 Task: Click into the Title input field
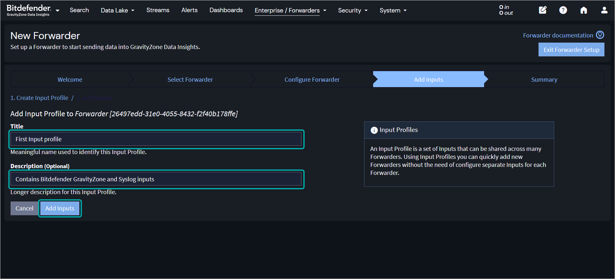(156, 139)
